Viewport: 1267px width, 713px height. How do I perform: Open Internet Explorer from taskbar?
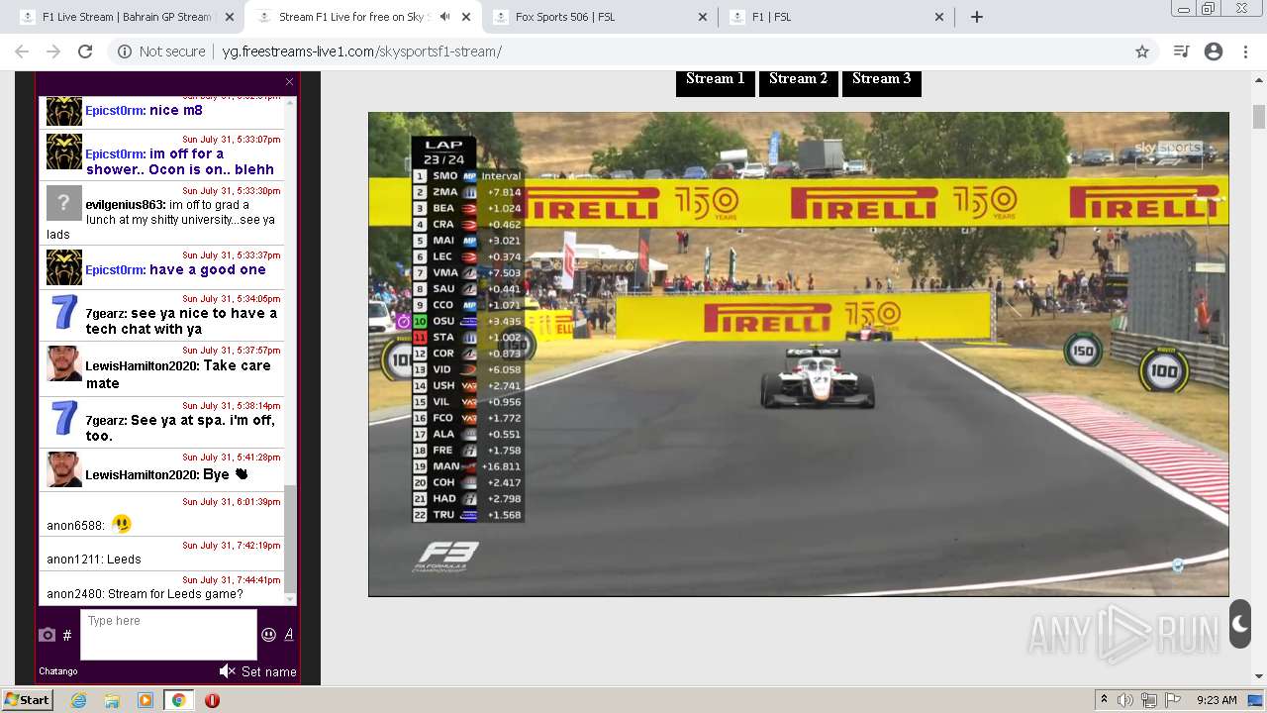point(79,700)
